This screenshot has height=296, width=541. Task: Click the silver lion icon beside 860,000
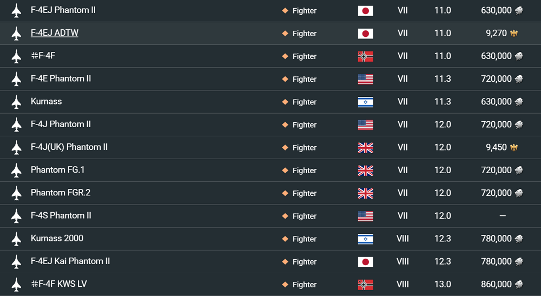(x=519, y=284)
